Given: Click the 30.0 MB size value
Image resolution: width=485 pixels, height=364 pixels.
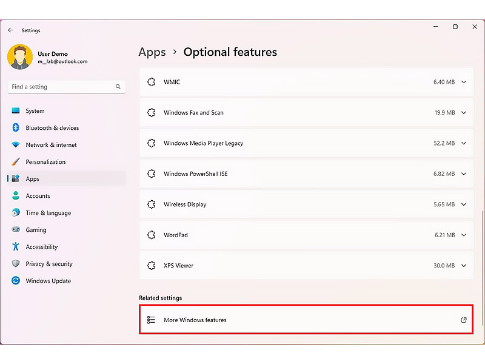Looking at the screenshot, I should (444, 266).
